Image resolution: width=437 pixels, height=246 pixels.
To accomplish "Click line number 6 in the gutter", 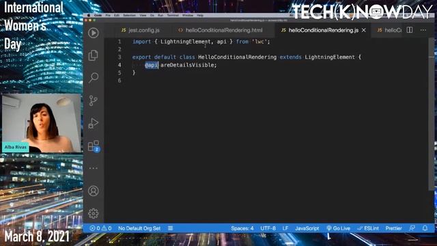I will pos(119,81).
